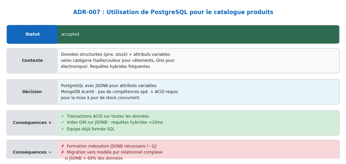Image resolution: width=346 pixels, height=164 pixels.
Task: Click the green 'accepted' status bar
Action: pyautogui.click(x=198, y=35)
